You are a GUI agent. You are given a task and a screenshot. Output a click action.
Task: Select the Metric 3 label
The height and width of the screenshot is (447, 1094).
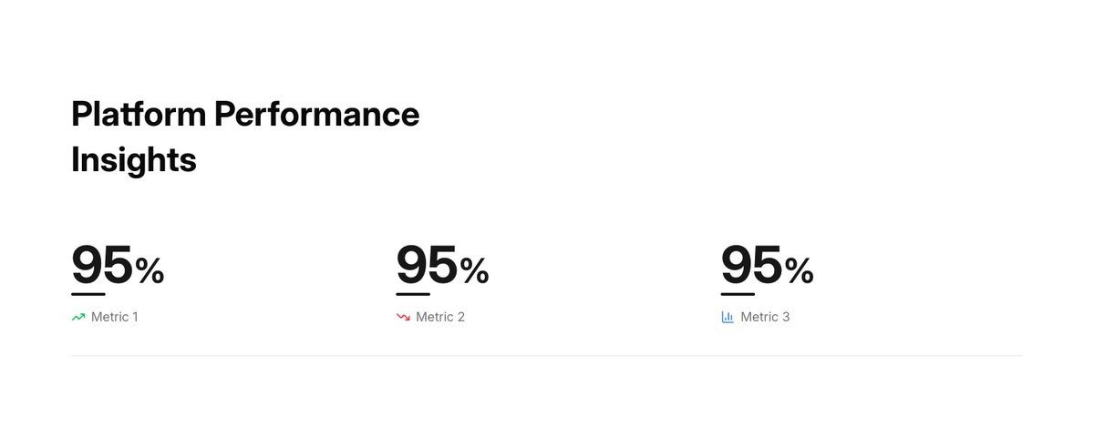pyautogui.click(x=765, y=318)
